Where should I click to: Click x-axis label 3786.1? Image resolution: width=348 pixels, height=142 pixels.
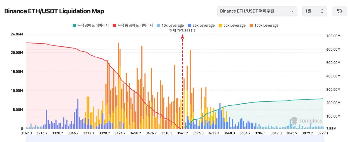[260, 133]
